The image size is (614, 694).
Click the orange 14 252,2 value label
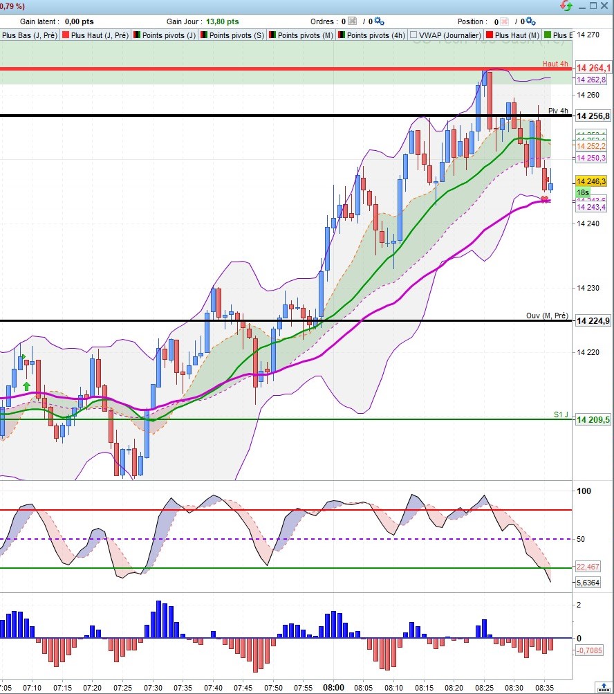(591, 146)
